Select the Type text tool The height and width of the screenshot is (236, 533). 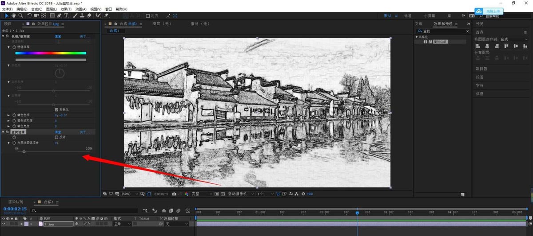tap(66, 15)
